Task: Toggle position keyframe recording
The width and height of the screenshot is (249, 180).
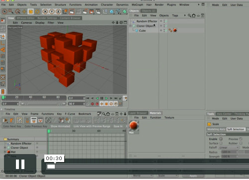Action: click(x=102, y=104)
